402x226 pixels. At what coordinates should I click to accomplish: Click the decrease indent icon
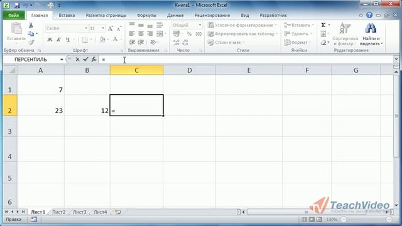pyautogui.click(x=132, y=42)
